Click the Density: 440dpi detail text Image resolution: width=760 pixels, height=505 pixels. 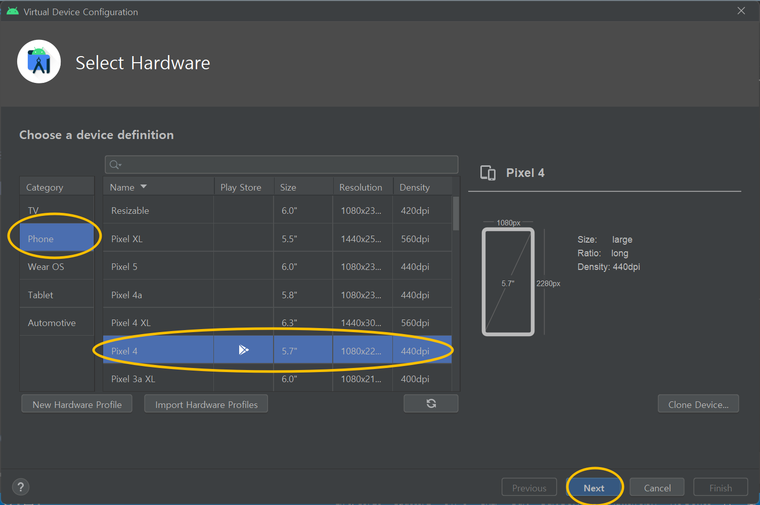609,266
